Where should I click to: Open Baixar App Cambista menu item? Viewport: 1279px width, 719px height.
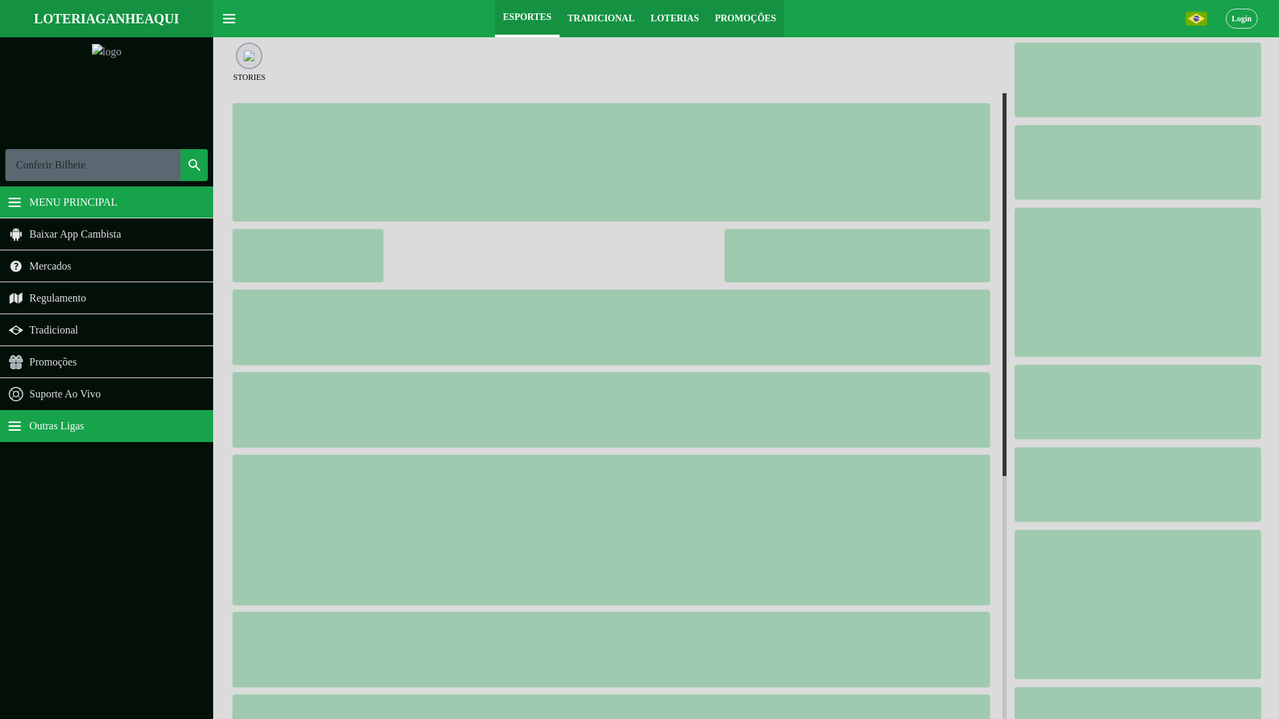(x=107, y=234)
